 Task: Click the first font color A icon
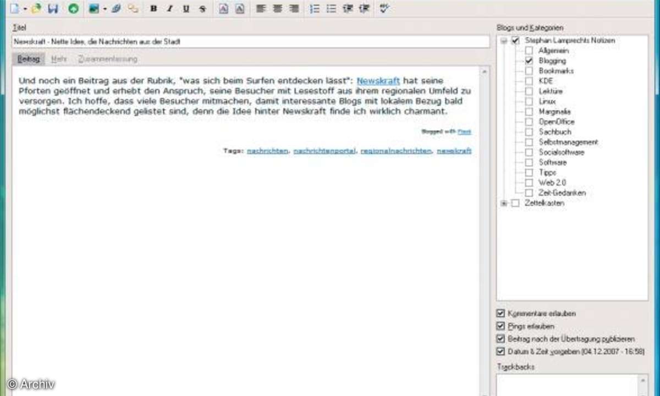(223, 9)
